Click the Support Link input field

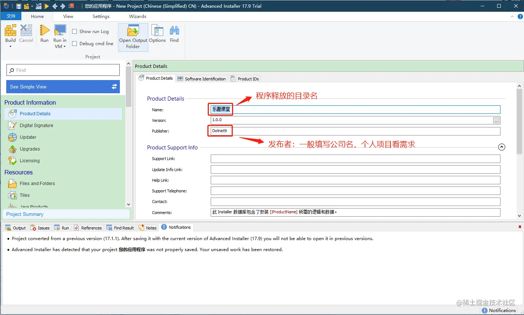(356, 159)
